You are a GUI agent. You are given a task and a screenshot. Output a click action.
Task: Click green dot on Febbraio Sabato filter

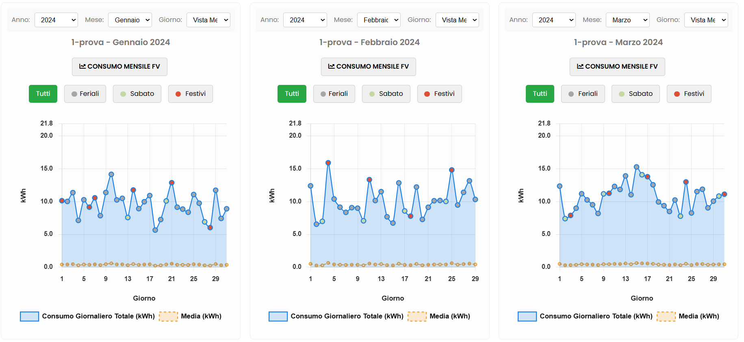click(x=372, y=94)
